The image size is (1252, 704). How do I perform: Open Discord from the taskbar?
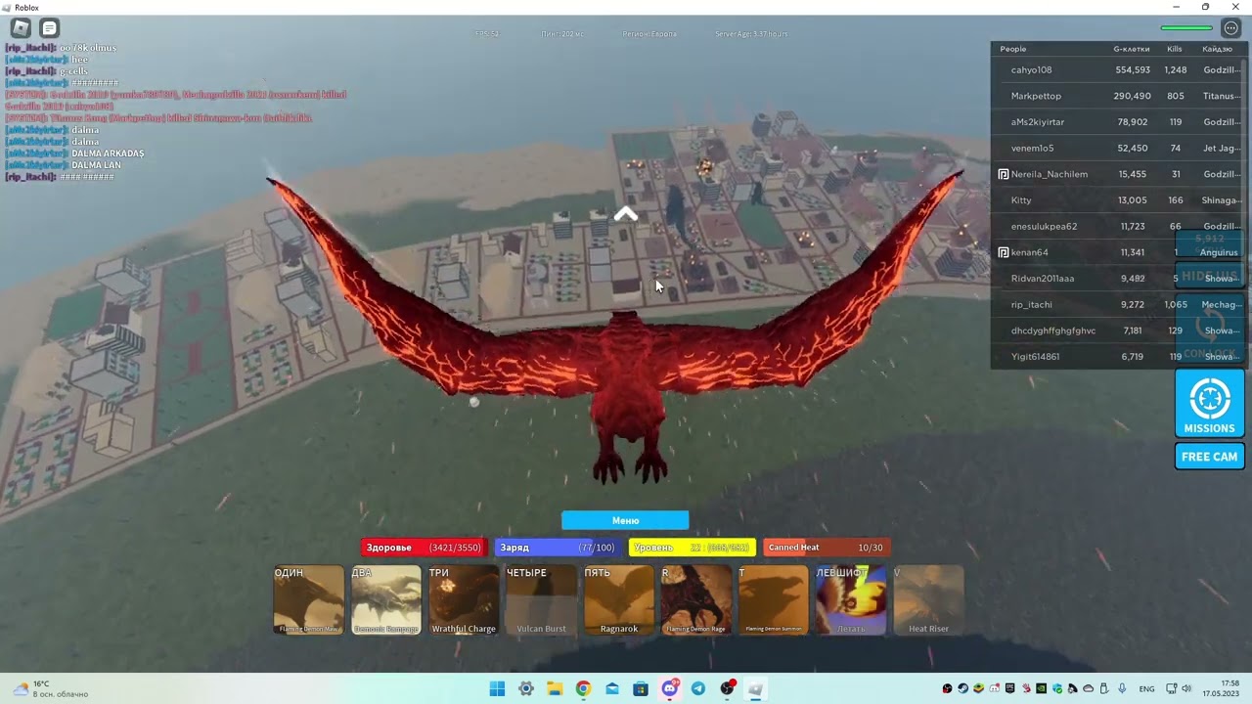[670, 688]
